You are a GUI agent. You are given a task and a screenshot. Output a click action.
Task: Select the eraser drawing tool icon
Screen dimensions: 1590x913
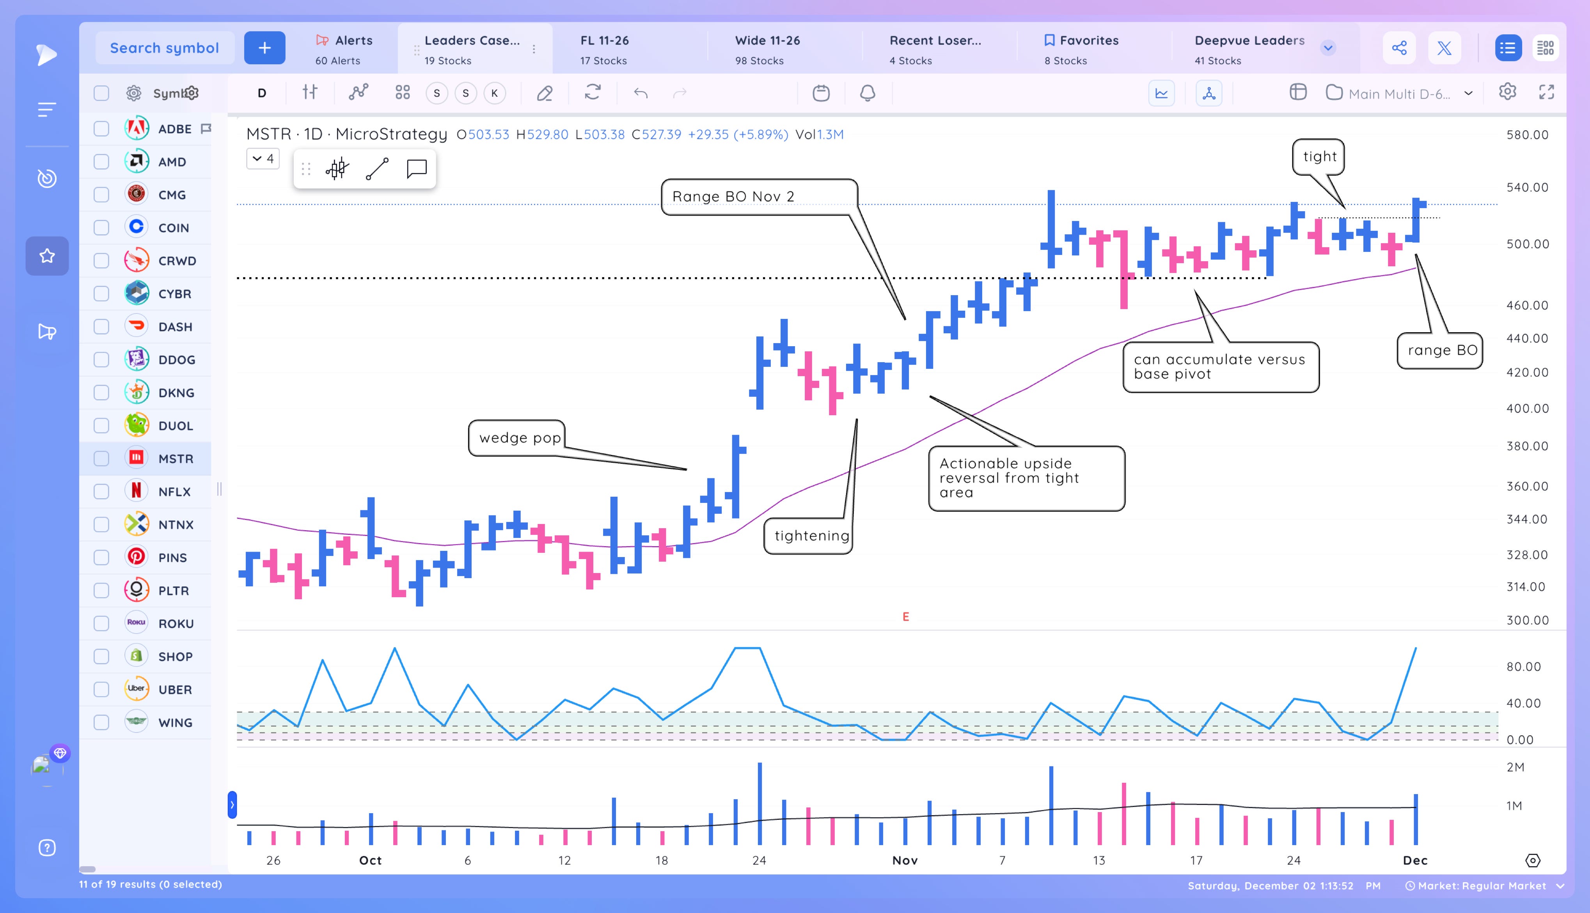[x=545, y=93]
